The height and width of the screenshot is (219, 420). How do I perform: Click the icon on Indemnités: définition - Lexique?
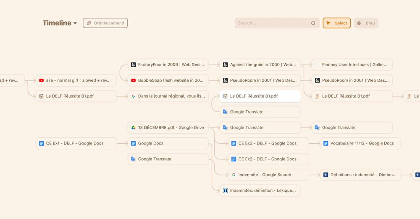[225, 191]
